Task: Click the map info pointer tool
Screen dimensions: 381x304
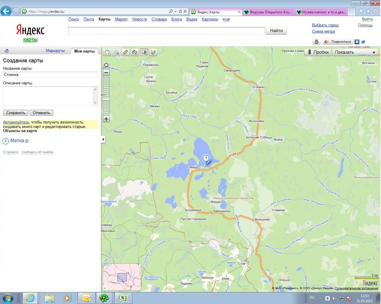Action: pyautogui.click(x=153, y=52)
